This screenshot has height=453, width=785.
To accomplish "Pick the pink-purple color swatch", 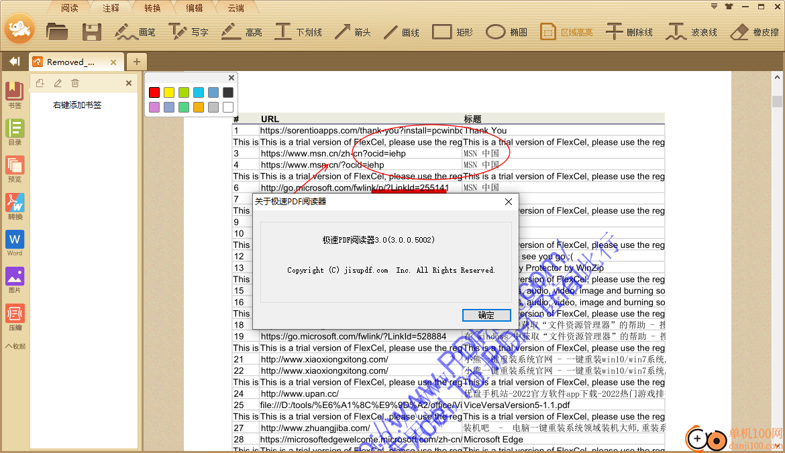I will coord(154,107).
